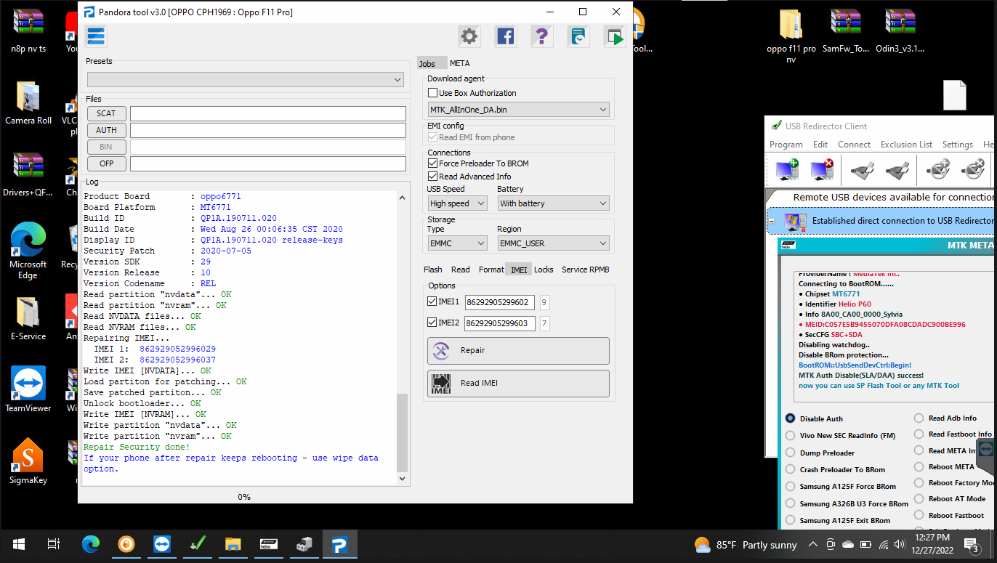The height and width of the screenshot is (563, 997).
Task: Select Crash Preloader To BRom option
Action: 790,469
